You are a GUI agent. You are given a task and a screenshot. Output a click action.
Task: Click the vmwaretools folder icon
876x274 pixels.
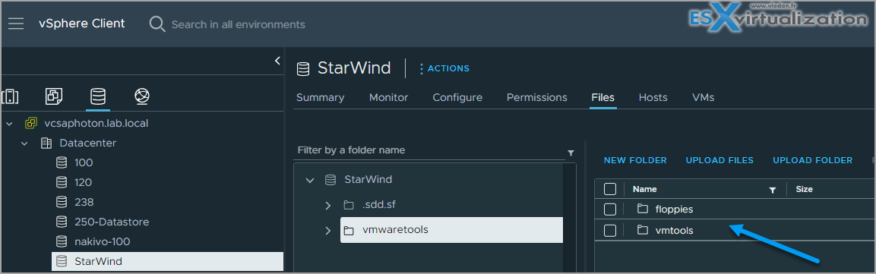[x=349, y=231]
